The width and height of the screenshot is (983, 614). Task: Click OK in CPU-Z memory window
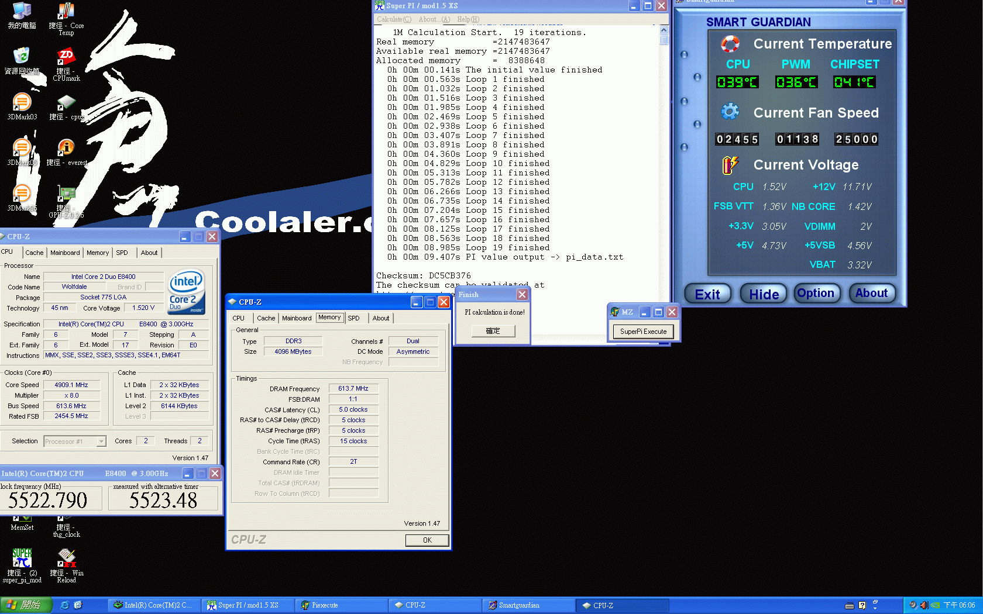(x=427, y=540)
